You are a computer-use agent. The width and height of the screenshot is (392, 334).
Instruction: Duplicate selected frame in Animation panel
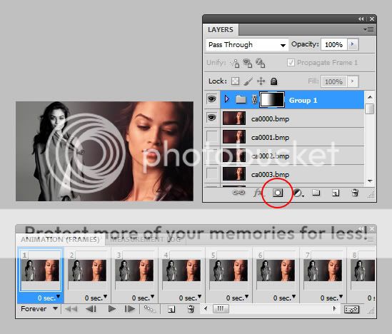pyautogui.click(x=171, y=310)
